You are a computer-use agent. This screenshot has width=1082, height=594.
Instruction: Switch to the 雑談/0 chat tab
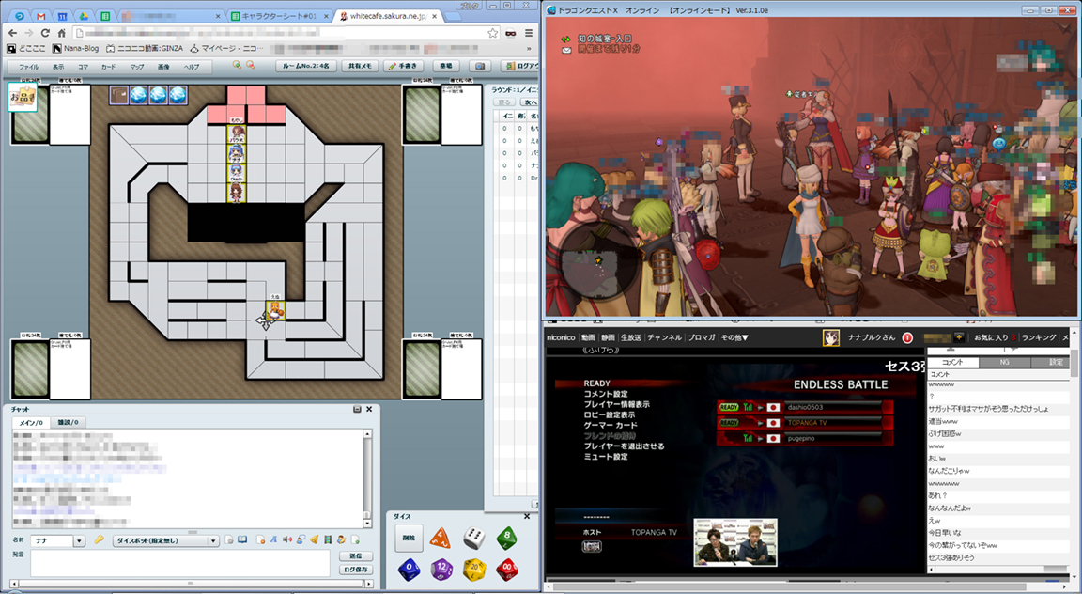(68, 422)
